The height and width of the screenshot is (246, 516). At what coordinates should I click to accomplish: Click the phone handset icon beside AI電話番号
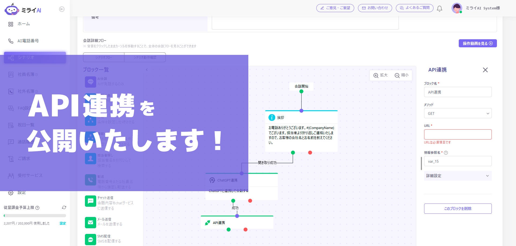point(11,41)
